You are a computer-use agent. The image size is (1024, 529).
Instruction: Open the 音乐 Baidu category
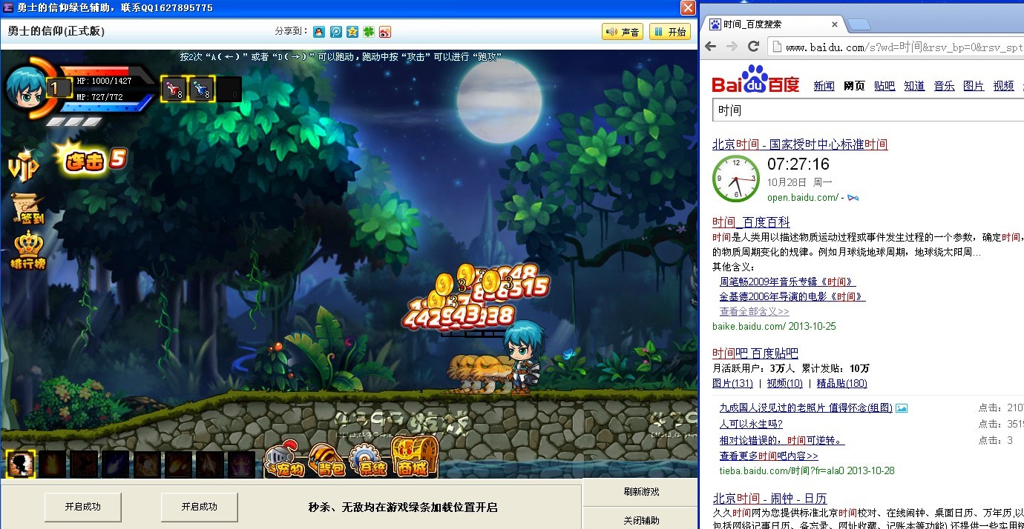[944, 86]
